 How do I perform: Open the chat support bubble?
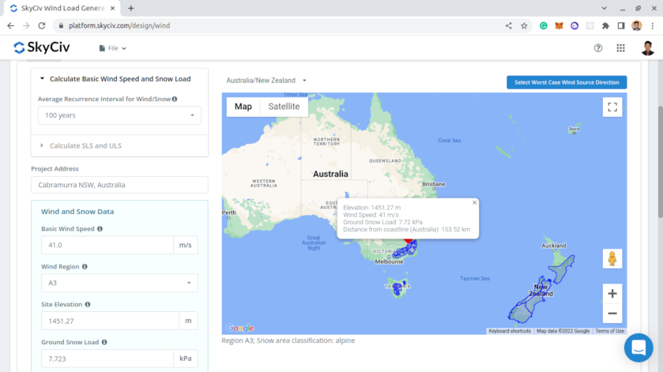point(638,347)
